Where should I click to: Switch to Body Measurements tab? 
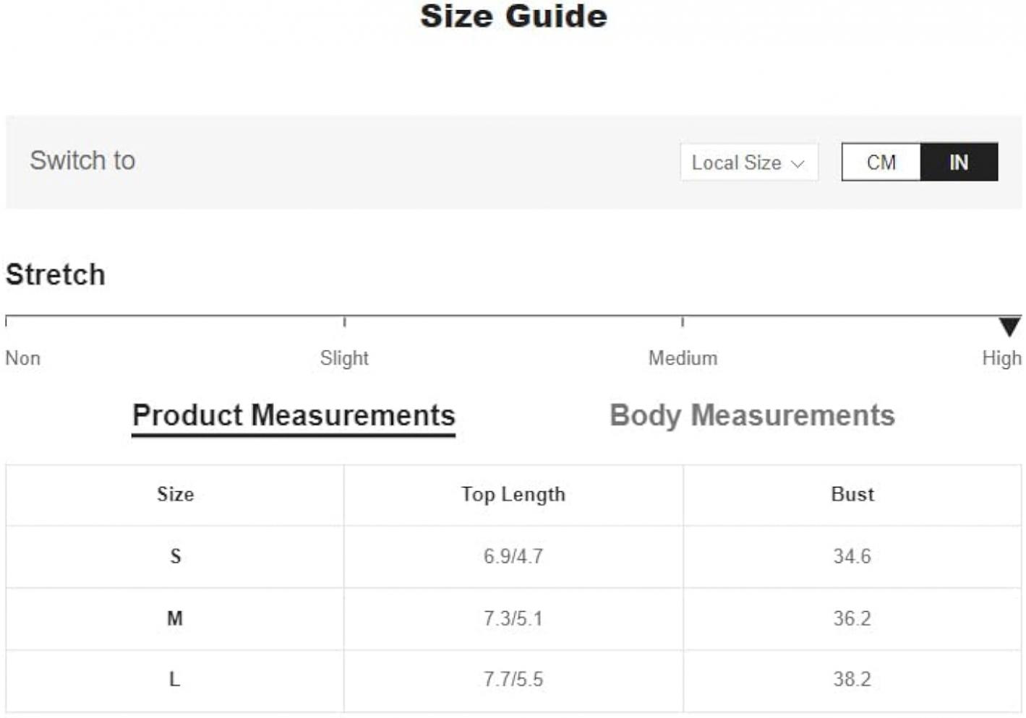click(752, 415)
